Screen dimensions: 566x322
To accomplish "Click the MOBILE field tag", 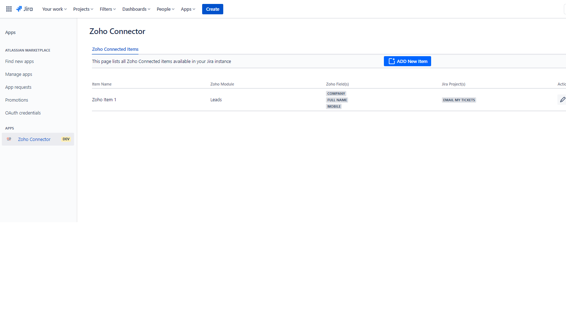I will [334, 107].
